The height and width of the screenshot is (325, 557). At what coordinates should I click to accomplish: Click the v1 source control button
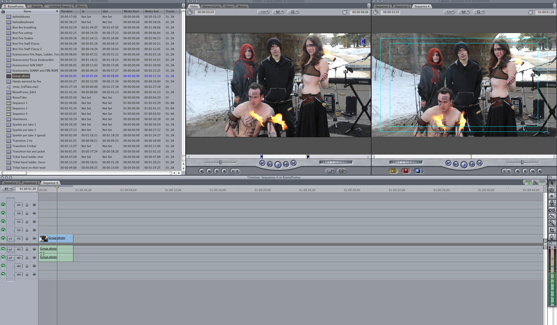10,239
